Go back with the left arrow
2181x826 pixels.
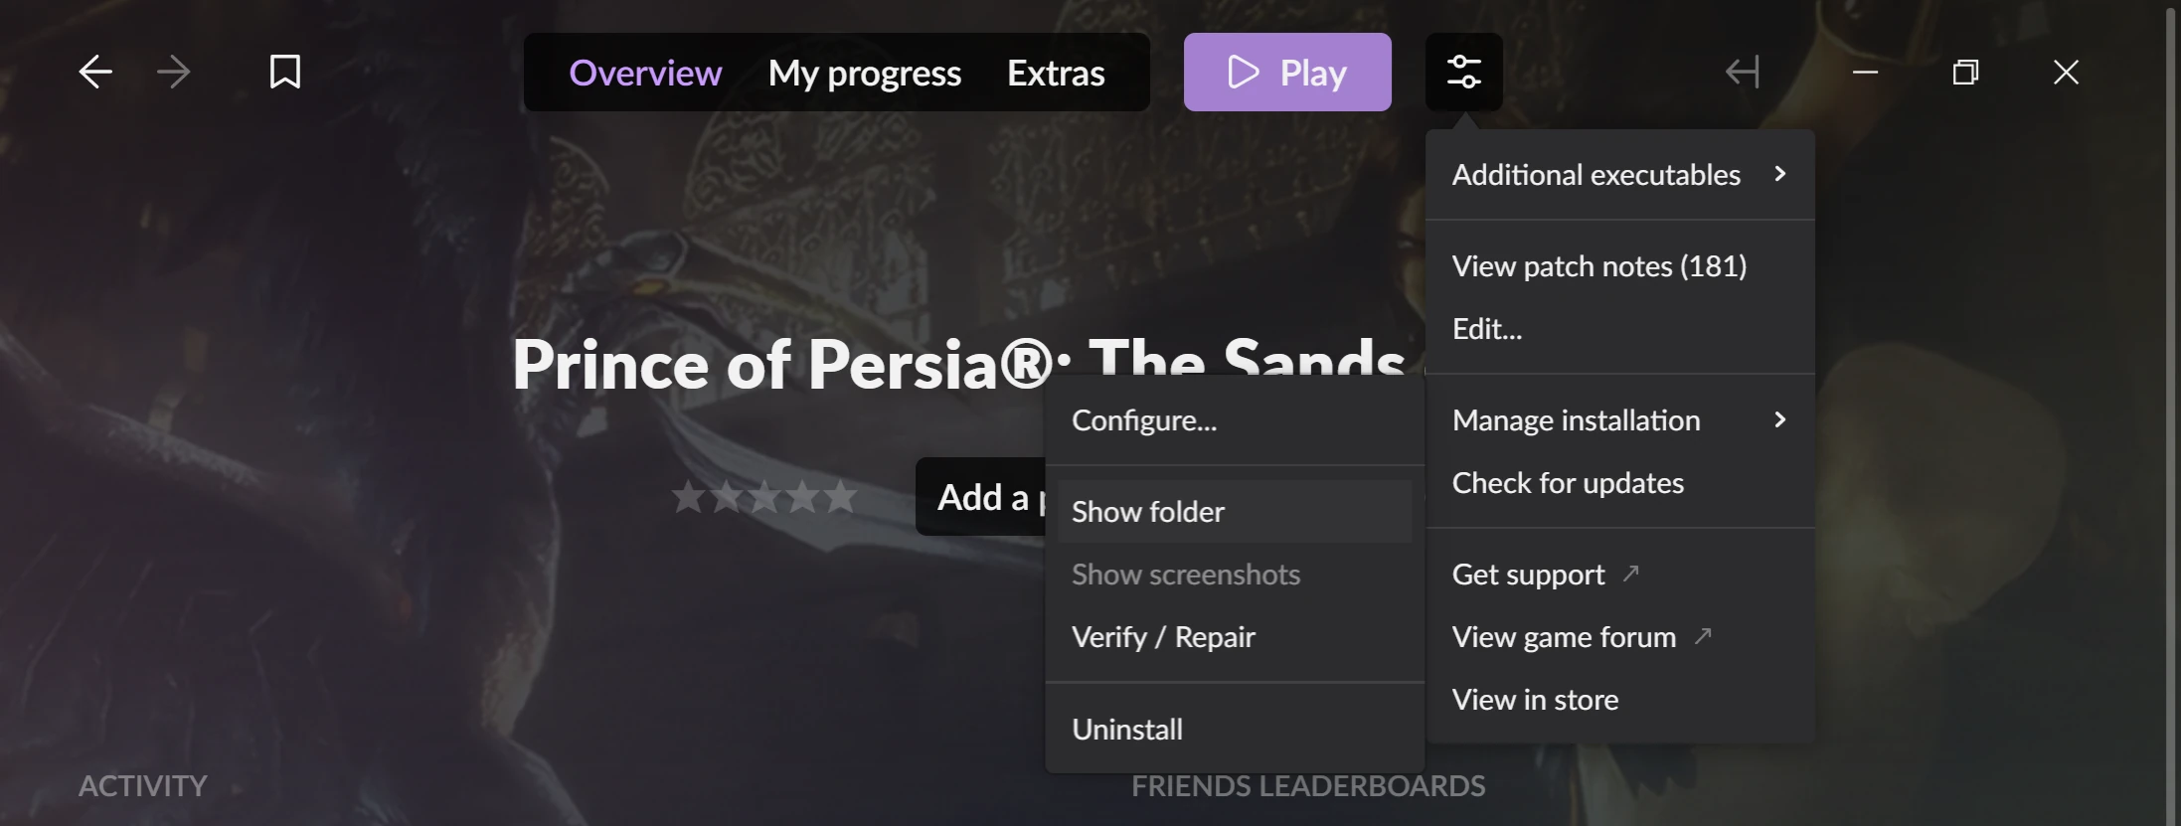(x=95, y=72)
